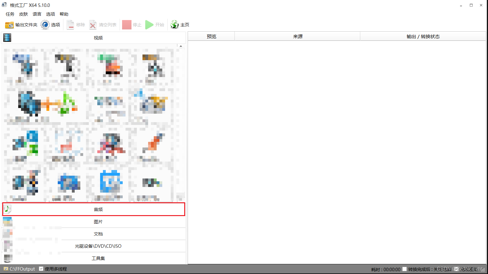Click the 预览 column header

[211, 36]
